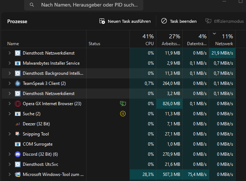Click the TeamSpeak 3 Client icon
This screenshot has height=181, width=246.
(x=18, y=83)
